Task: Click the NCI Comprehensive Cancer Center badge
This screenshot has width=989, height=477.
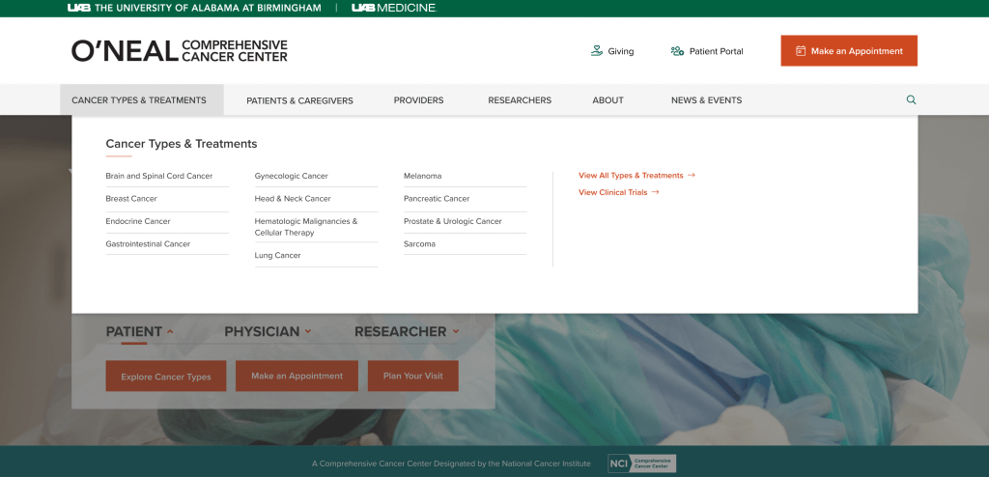Action: (641, 463)
